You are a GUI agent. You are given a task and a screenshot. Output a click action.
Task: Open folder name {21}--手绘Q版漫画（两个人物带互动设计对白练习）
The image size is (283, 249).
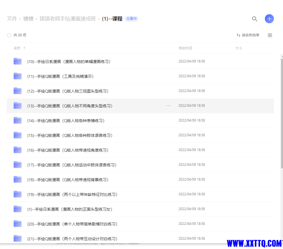pos(72,239)
